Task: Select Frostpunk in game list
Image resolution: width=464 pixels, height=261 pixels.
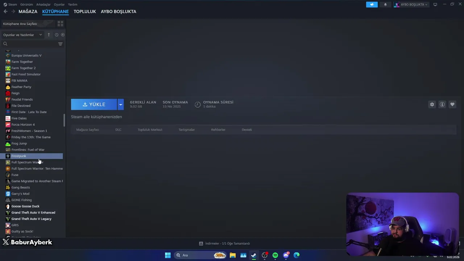Action: click(32, 156)
